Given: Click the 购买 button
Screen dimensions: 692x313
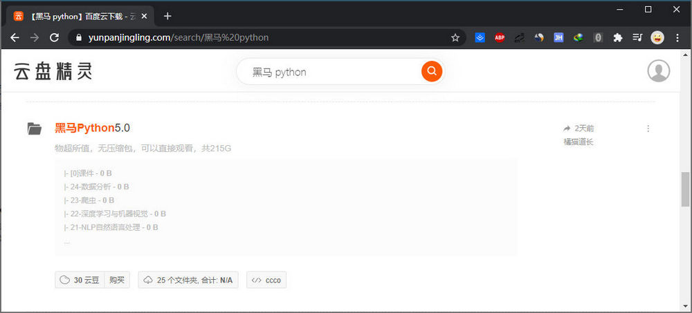Looking at the screenshot, I should (117, 280).
